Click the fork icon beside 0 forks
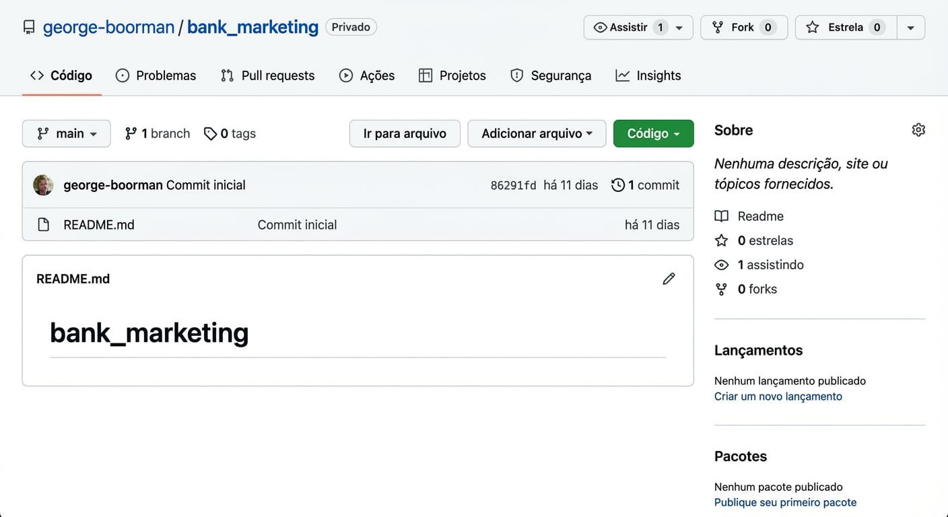 click(x=721, y=289)
